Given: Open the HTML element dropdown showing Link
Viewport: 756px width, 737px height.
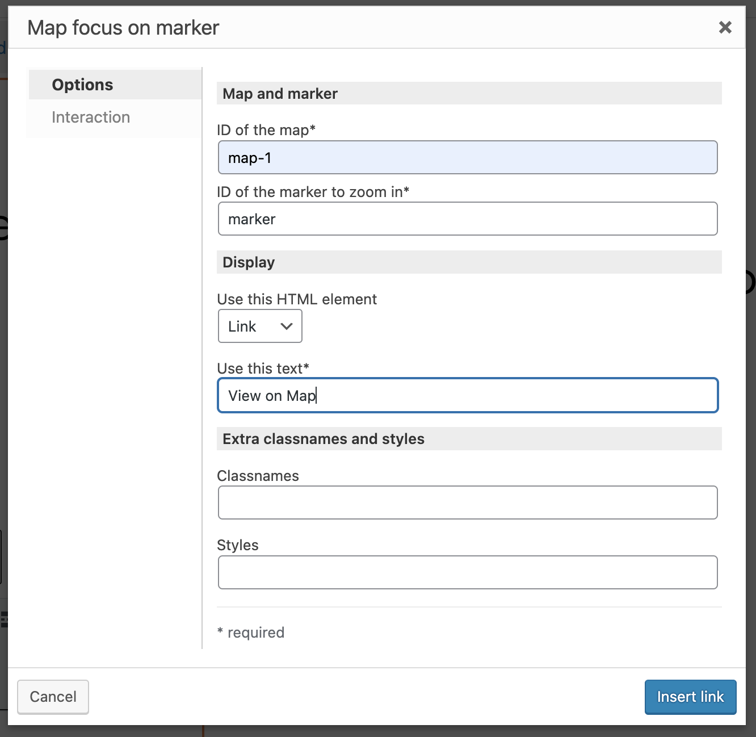Looking at the screenshot, I should tap(259, 326).
